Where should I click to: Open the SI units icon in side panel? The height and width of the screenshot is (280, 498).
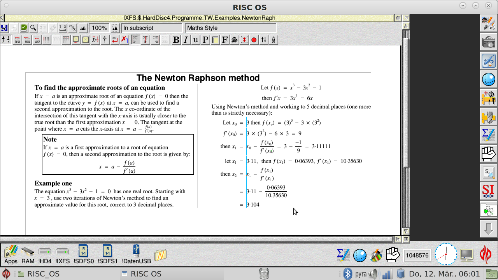coord(488,191)
